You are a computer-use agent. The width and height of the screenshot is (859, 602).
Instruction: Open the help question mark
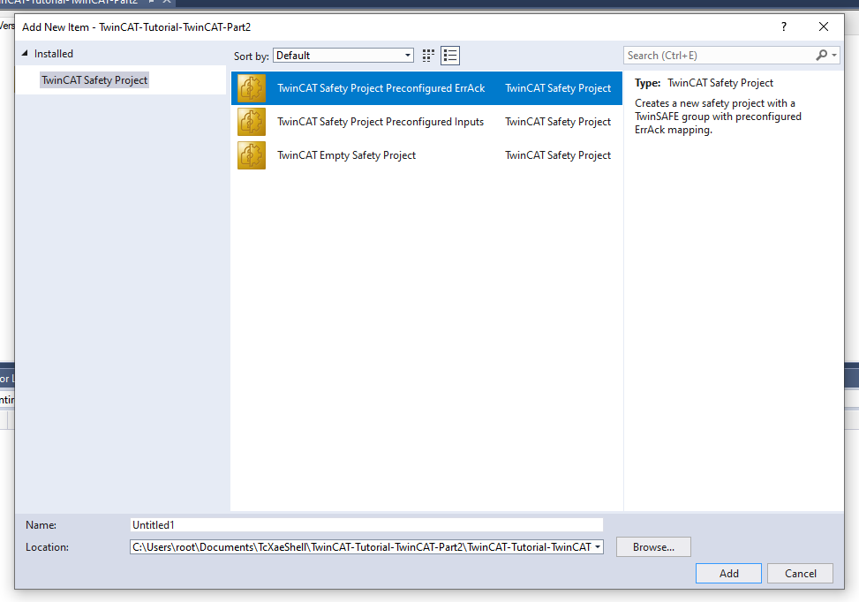(784, 26)
